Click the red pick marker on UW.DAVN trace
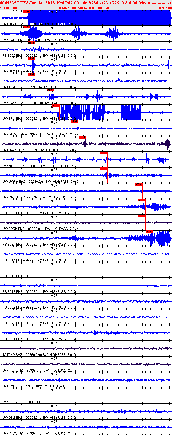 point(82,137)
